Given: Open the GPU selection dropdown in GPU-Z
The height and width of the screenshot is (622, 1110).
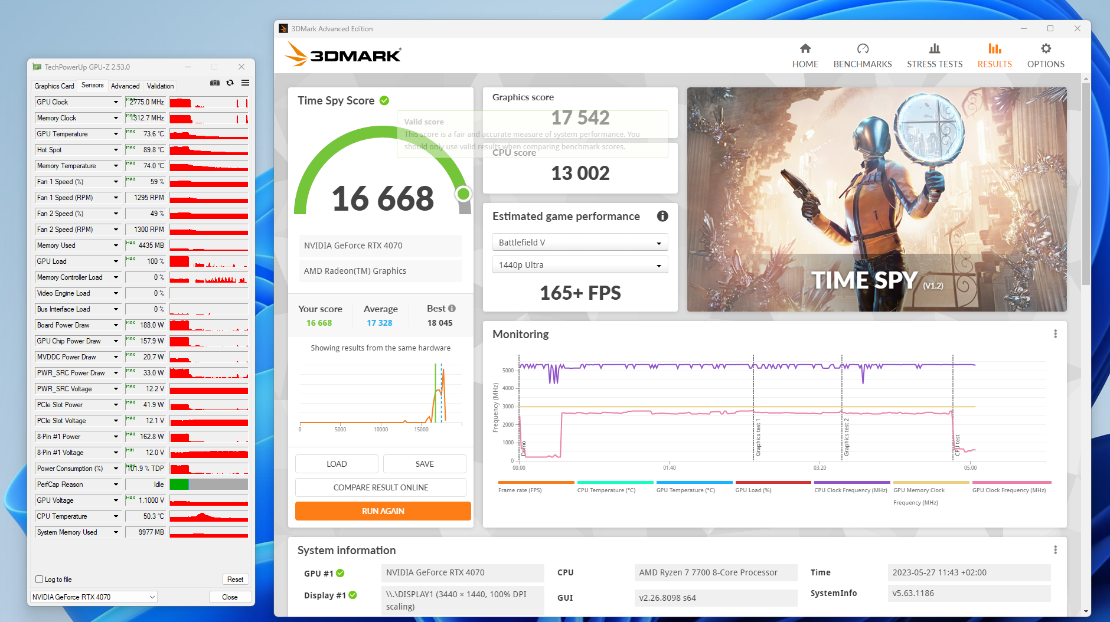Looking at the screenshot, I should (94, 597).
